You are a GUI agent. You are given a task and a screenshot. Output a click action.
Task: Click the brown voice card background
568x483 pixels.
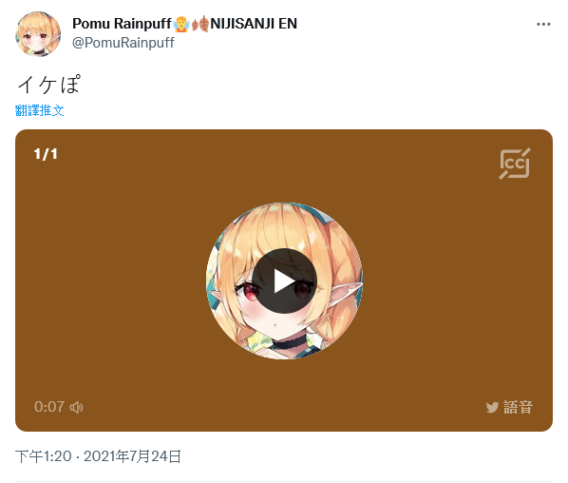pos(108,282)
